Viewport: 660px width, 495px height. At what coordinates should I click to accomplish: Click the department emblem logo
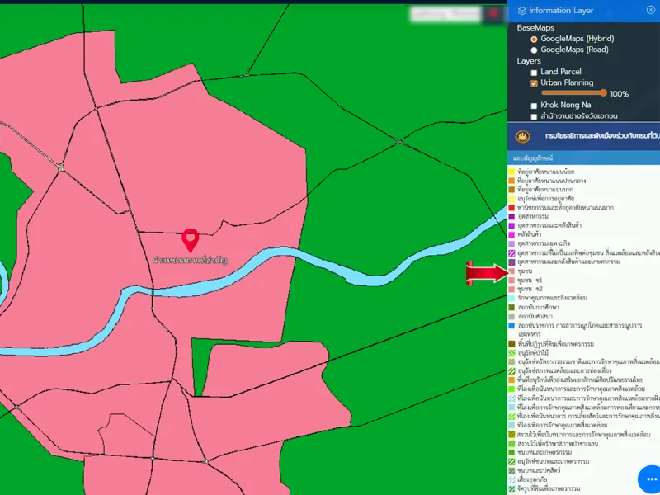click(x=522, y=136)
